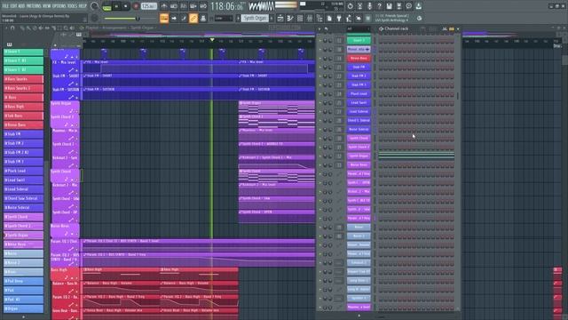Click the record button
The height and width of the screenshot is (320, 568).
136,6
